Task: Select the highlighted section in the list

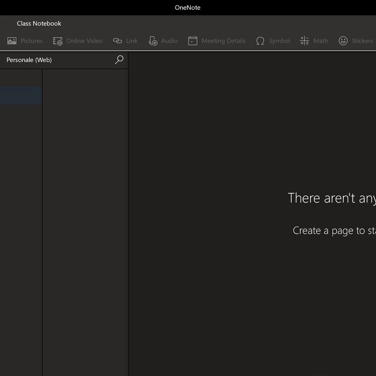Action: tap(21, 96)
